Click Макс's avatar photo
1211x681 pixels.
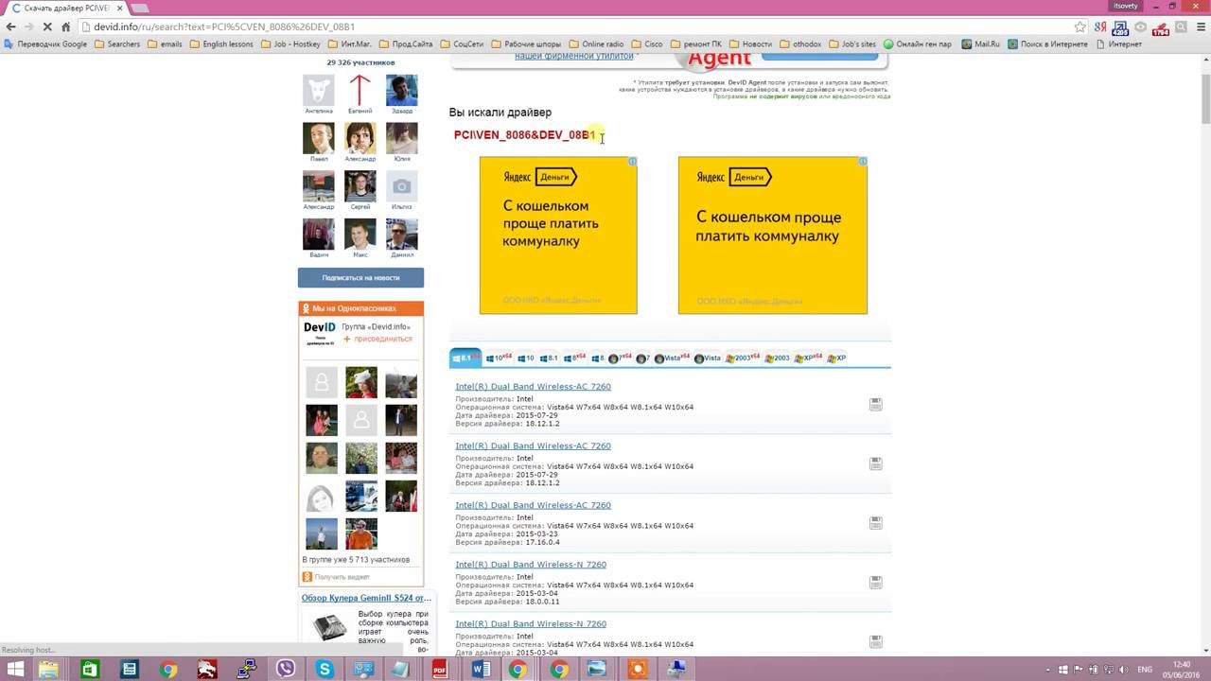tap(360, 235)
